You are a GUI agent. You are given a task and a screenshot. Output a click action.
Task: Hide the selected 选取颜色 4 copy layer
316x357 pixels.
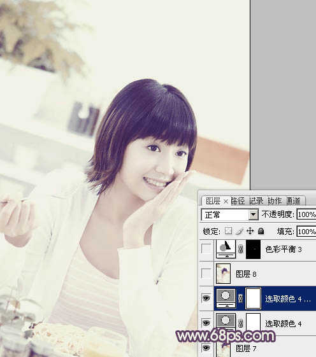(206, 298)
